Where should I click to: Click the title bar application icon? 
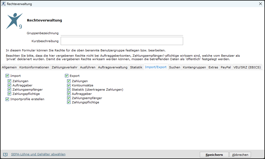tap(3, 4)
